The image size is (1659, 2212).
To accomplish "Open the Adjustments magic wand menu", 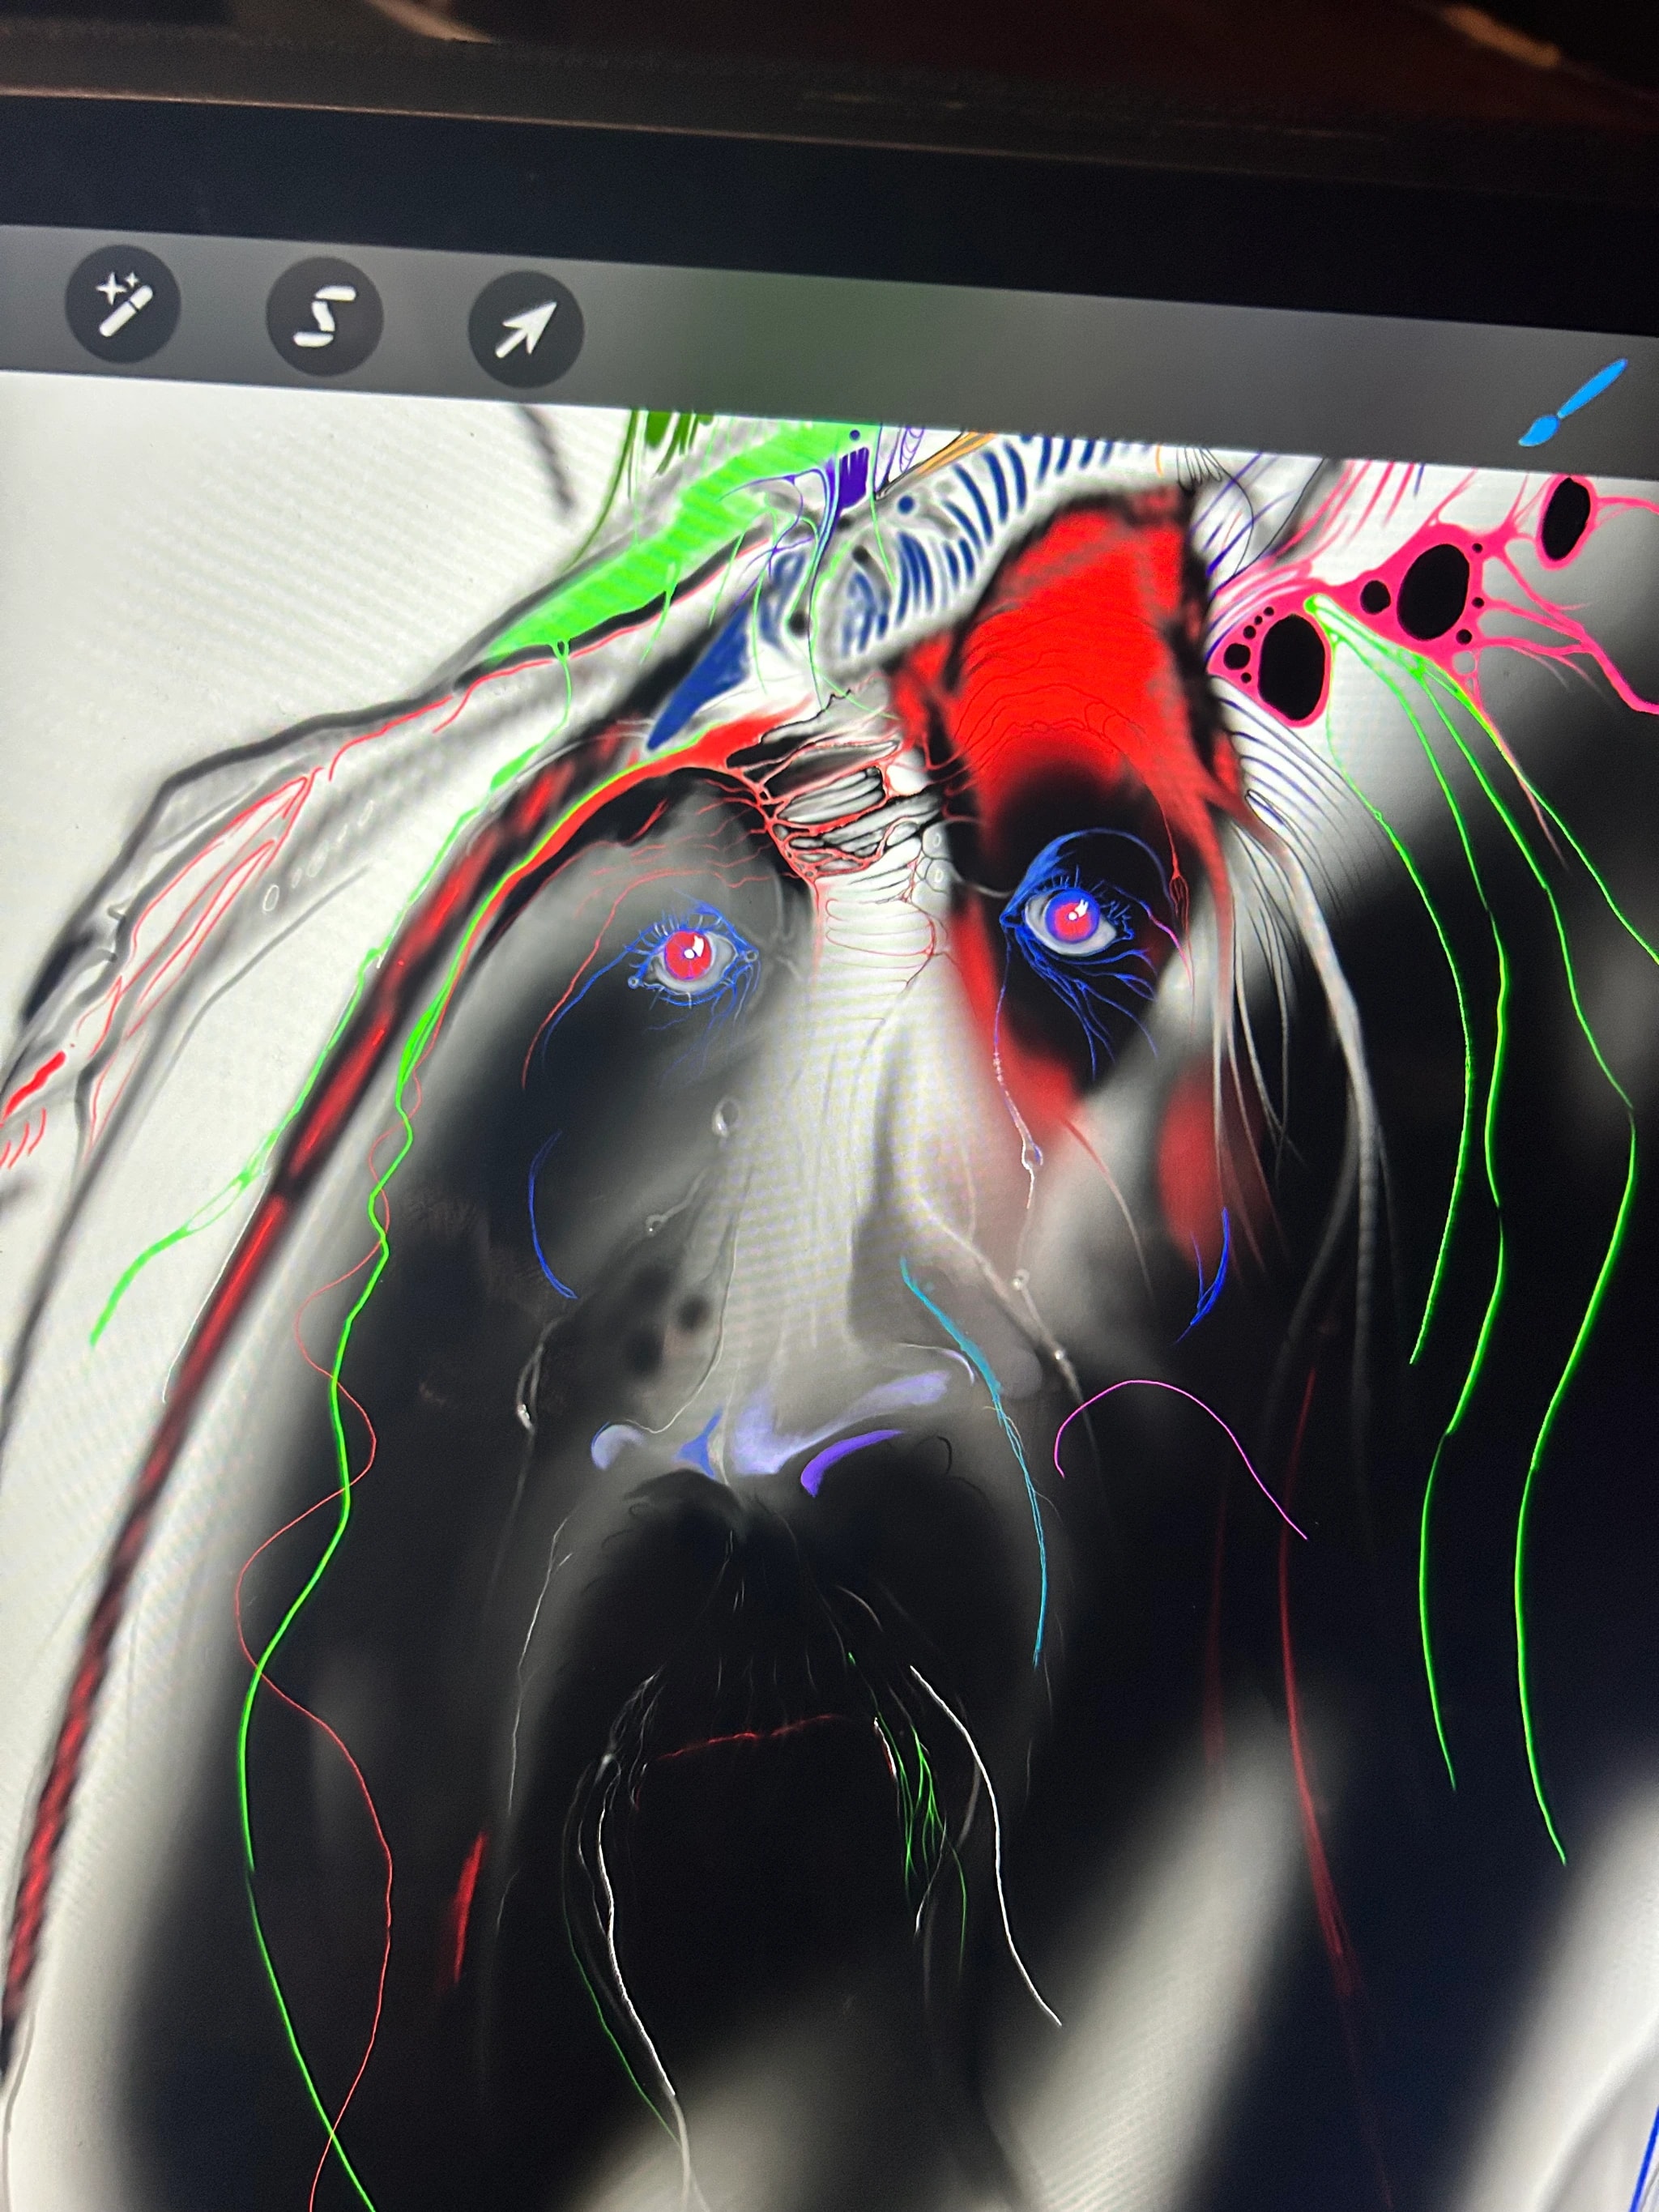I will click(122, 303).
